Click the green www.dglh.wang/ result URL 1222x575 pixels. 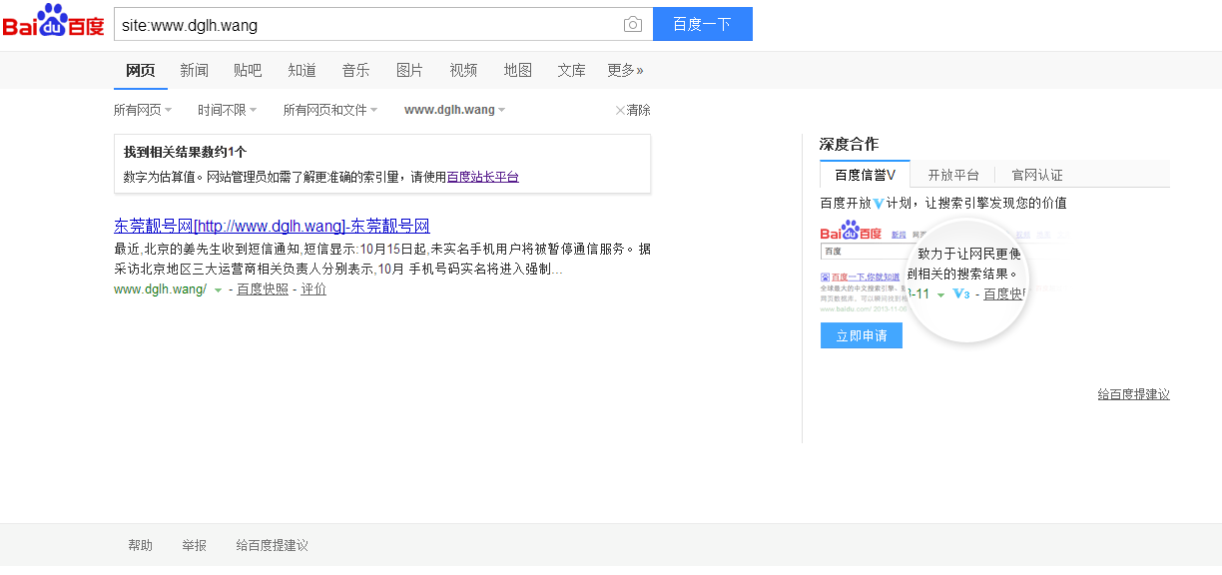click(x=160, y=289)
